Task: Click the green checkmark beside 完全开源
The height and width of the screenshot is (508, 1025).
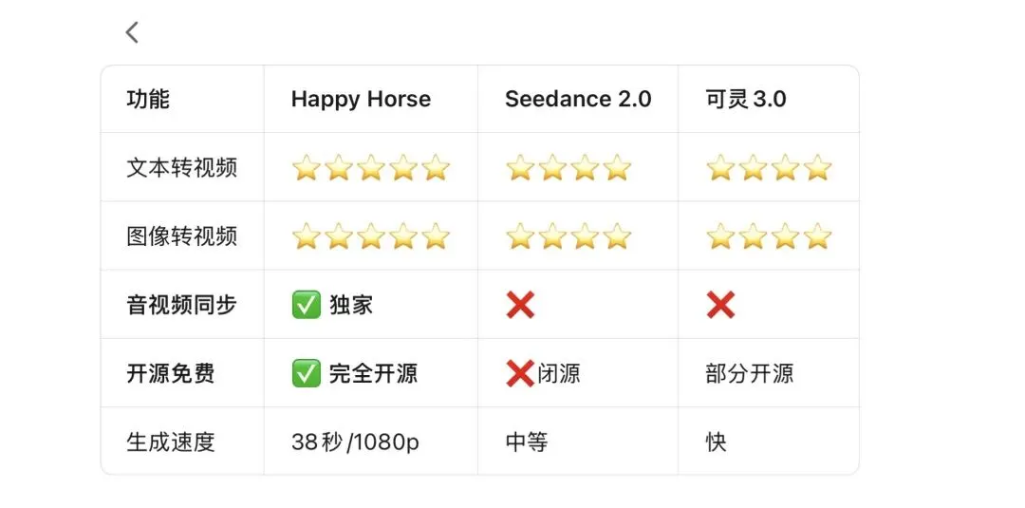Action: tap(306, 374)
